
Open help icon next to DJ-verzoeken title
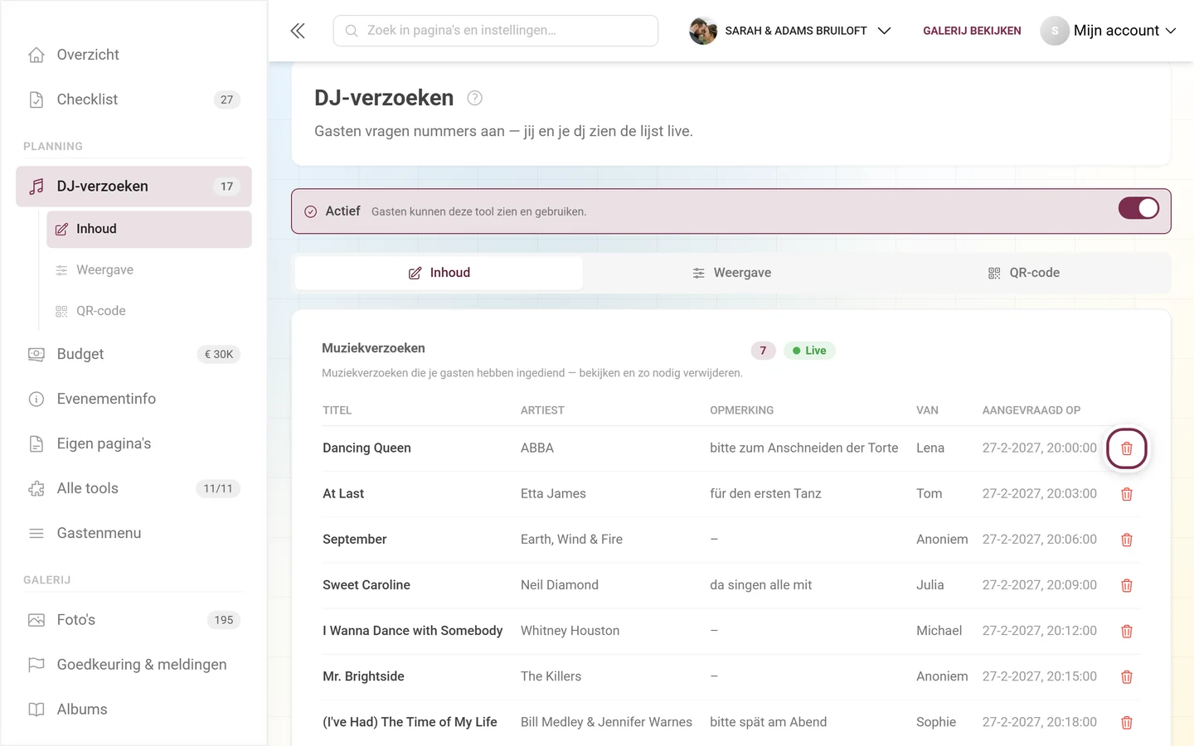click(x=474, y=98)
